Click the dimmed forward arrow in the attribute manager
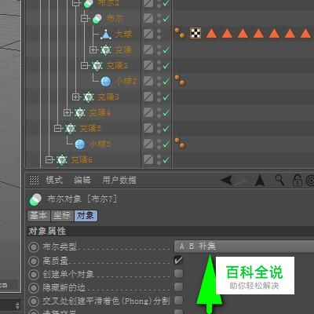314x314 pixels. point(241,181)
